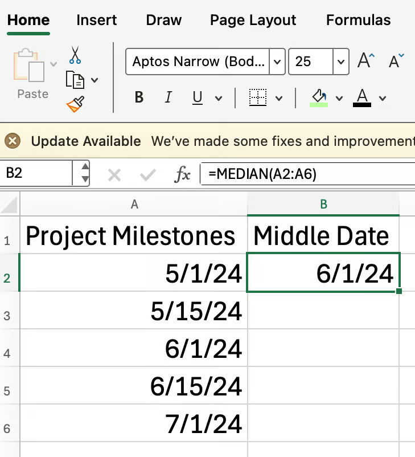
Task: Open the font size dropdown
Action: pos(340,62)
